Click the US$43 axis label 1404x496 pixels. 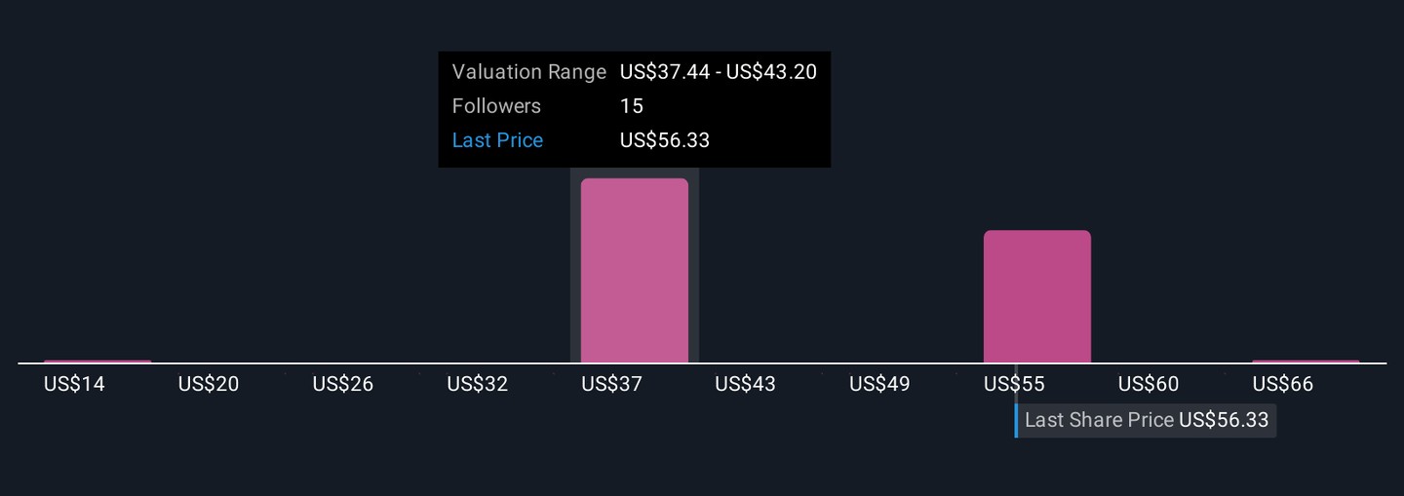tap(746, 384)
